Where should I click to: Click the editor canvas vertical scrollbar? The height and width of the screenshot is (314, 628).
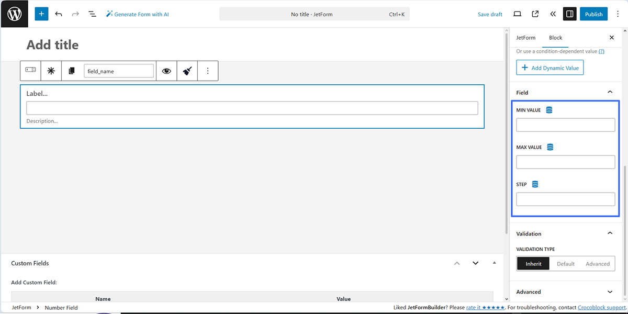[x=506, y=133]
